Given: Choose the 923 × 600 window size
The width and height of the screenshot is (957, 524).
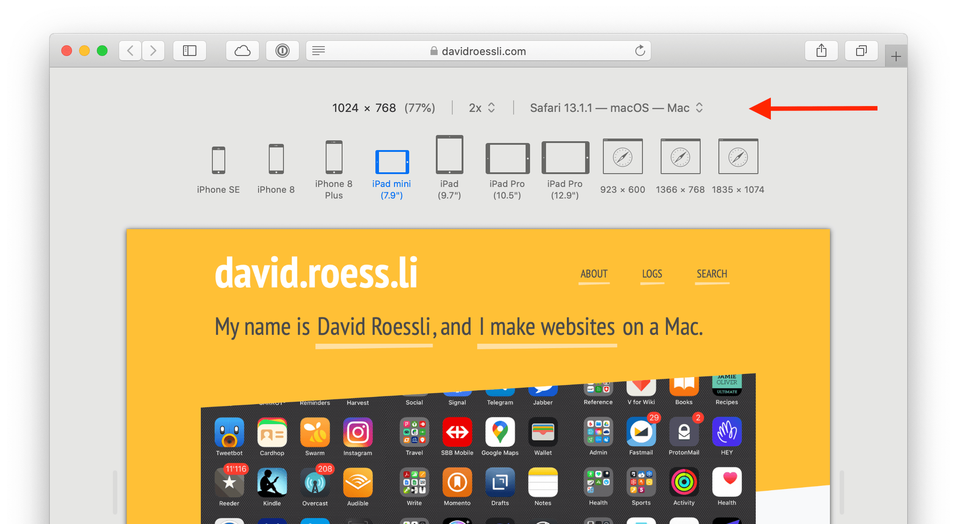Looking at the screenshot, I should (x=622, y=167).
